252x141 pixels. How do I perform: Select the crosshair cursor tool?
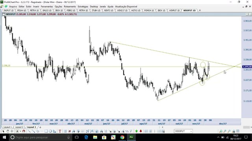(x=12, y=131)
